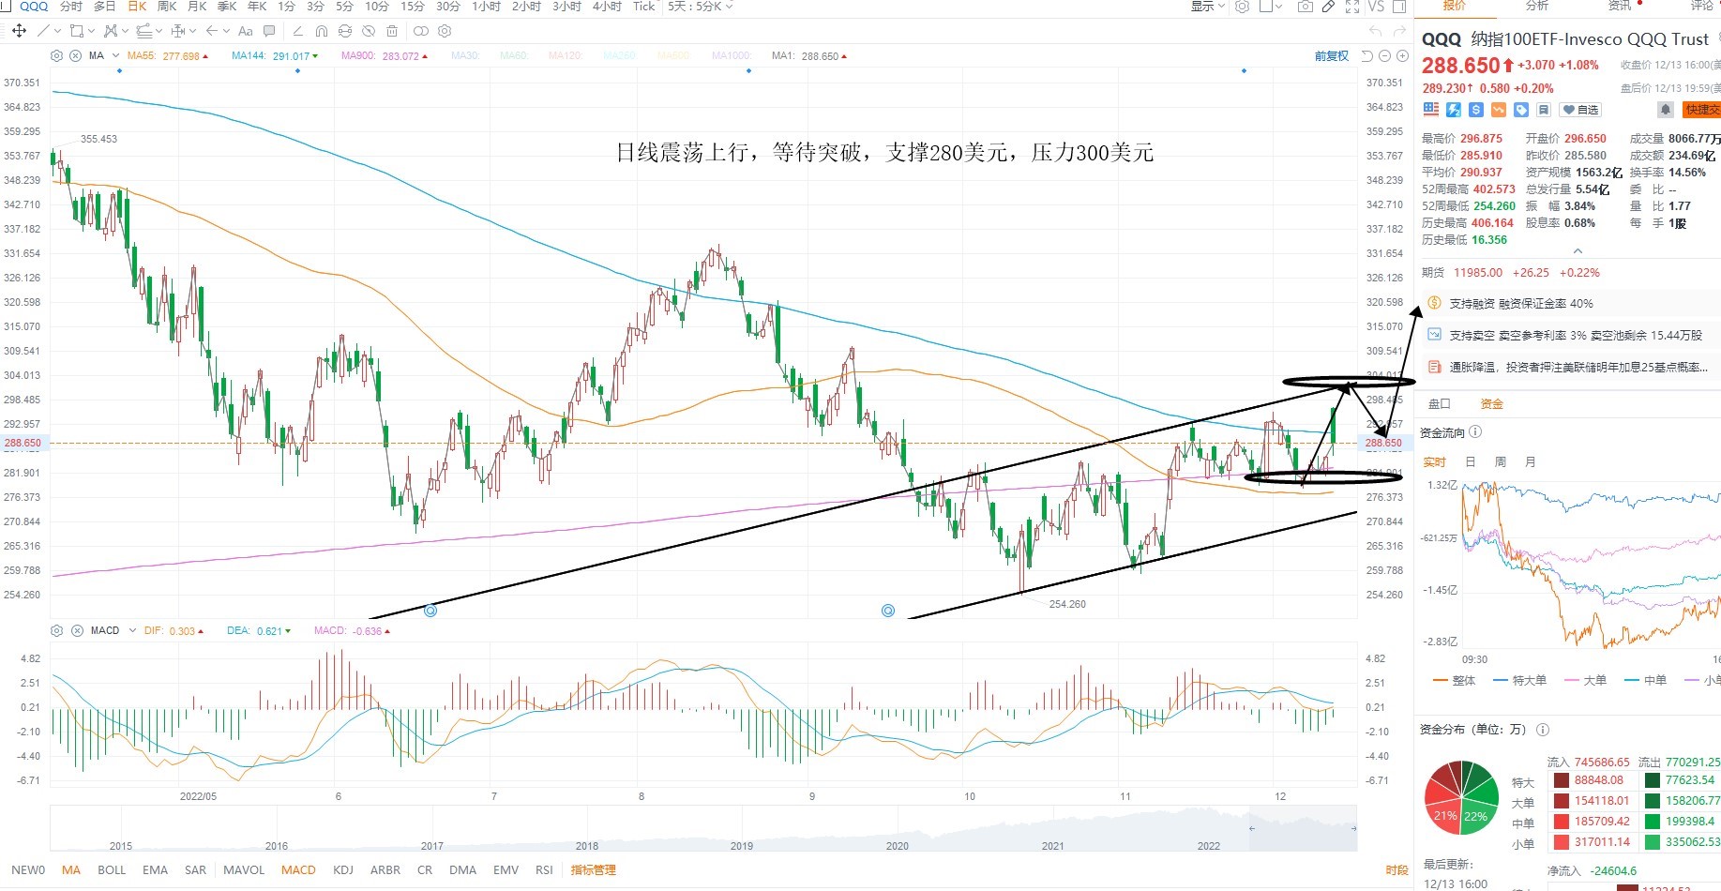Open the layout square dropdown
The image size is (1721, 891).
click(1270, 7)
